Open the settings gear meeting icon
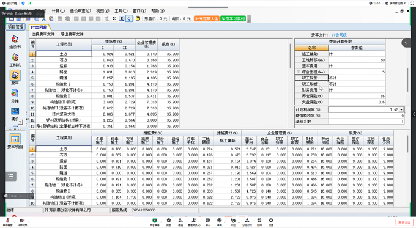This screenshot has width=416, height=228. (x=271, y=222)
